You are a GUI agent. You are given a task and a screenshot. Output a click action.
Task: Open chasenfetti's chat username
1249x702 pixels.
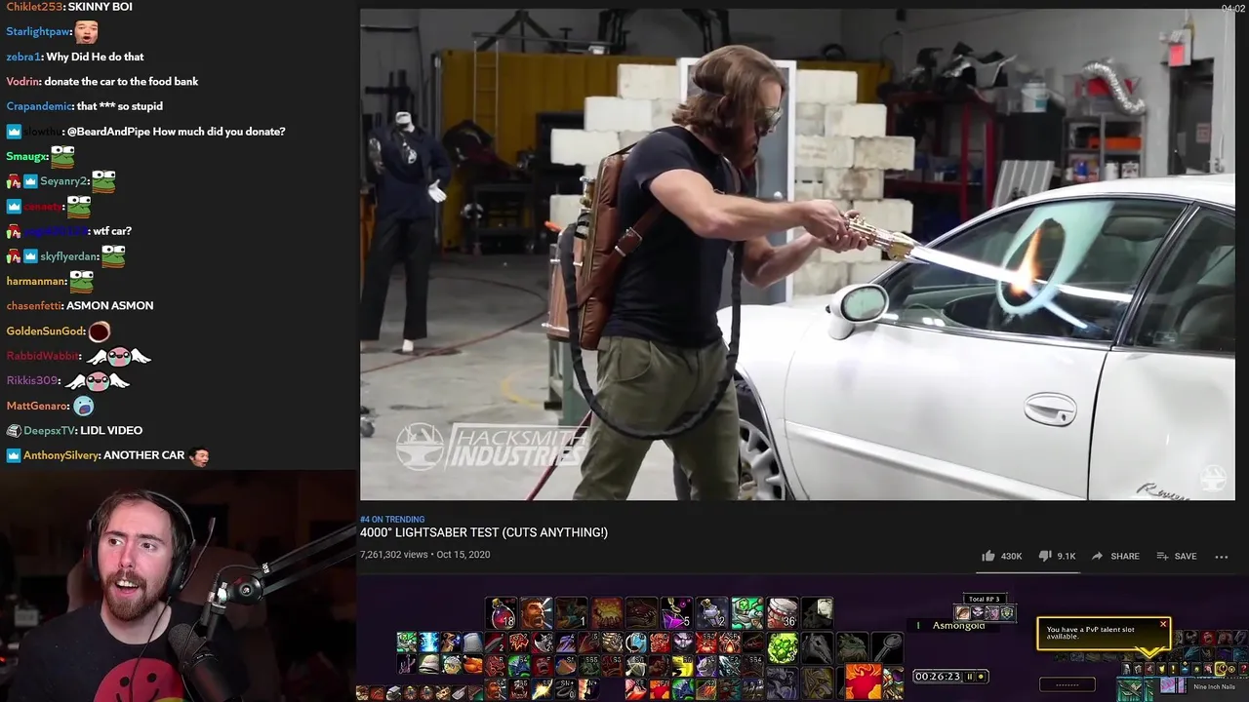coord(32,306)
